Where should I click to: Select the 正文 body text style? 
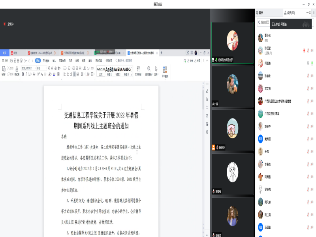point(100,71)
